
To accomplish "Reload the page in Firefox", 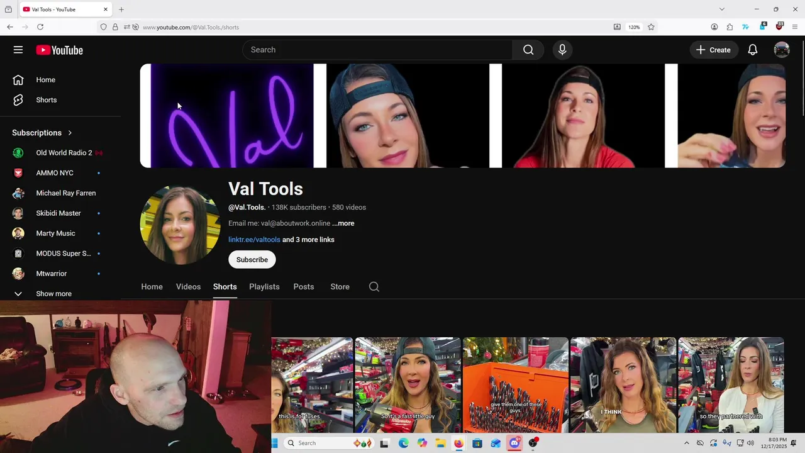I will 40,27.
